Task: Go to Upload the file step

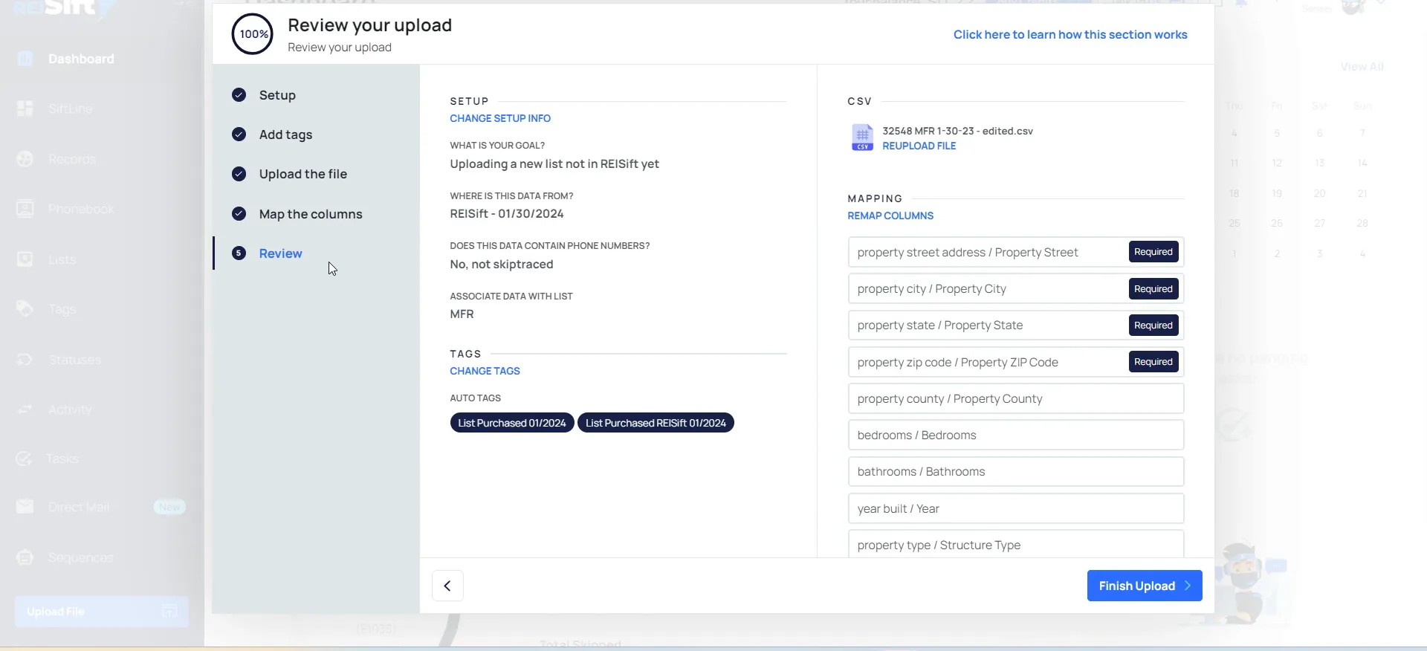Action: [303, 174]
